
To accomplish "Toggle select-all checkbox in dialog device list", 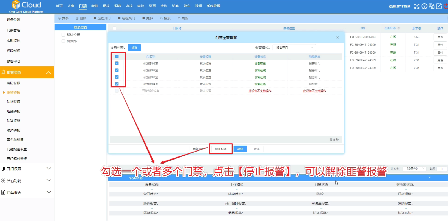I will pyautogui.click(x=117, y=57).
